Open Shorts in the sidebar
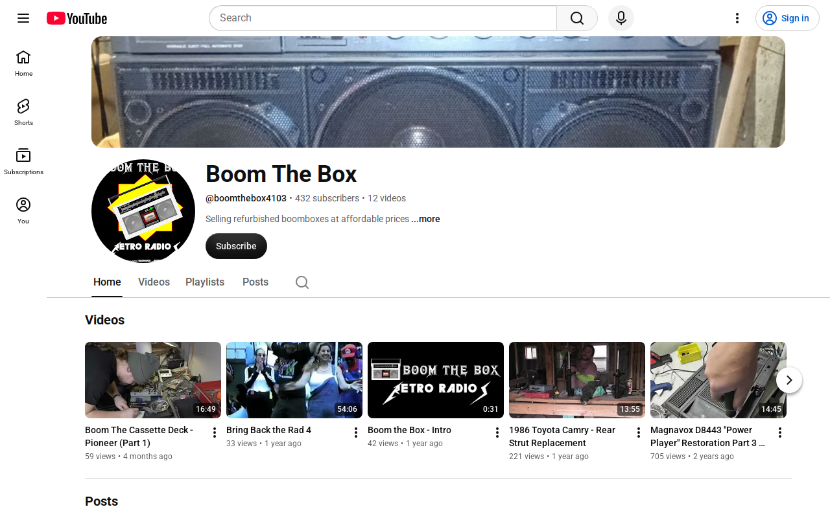 [x=23, y=113]
